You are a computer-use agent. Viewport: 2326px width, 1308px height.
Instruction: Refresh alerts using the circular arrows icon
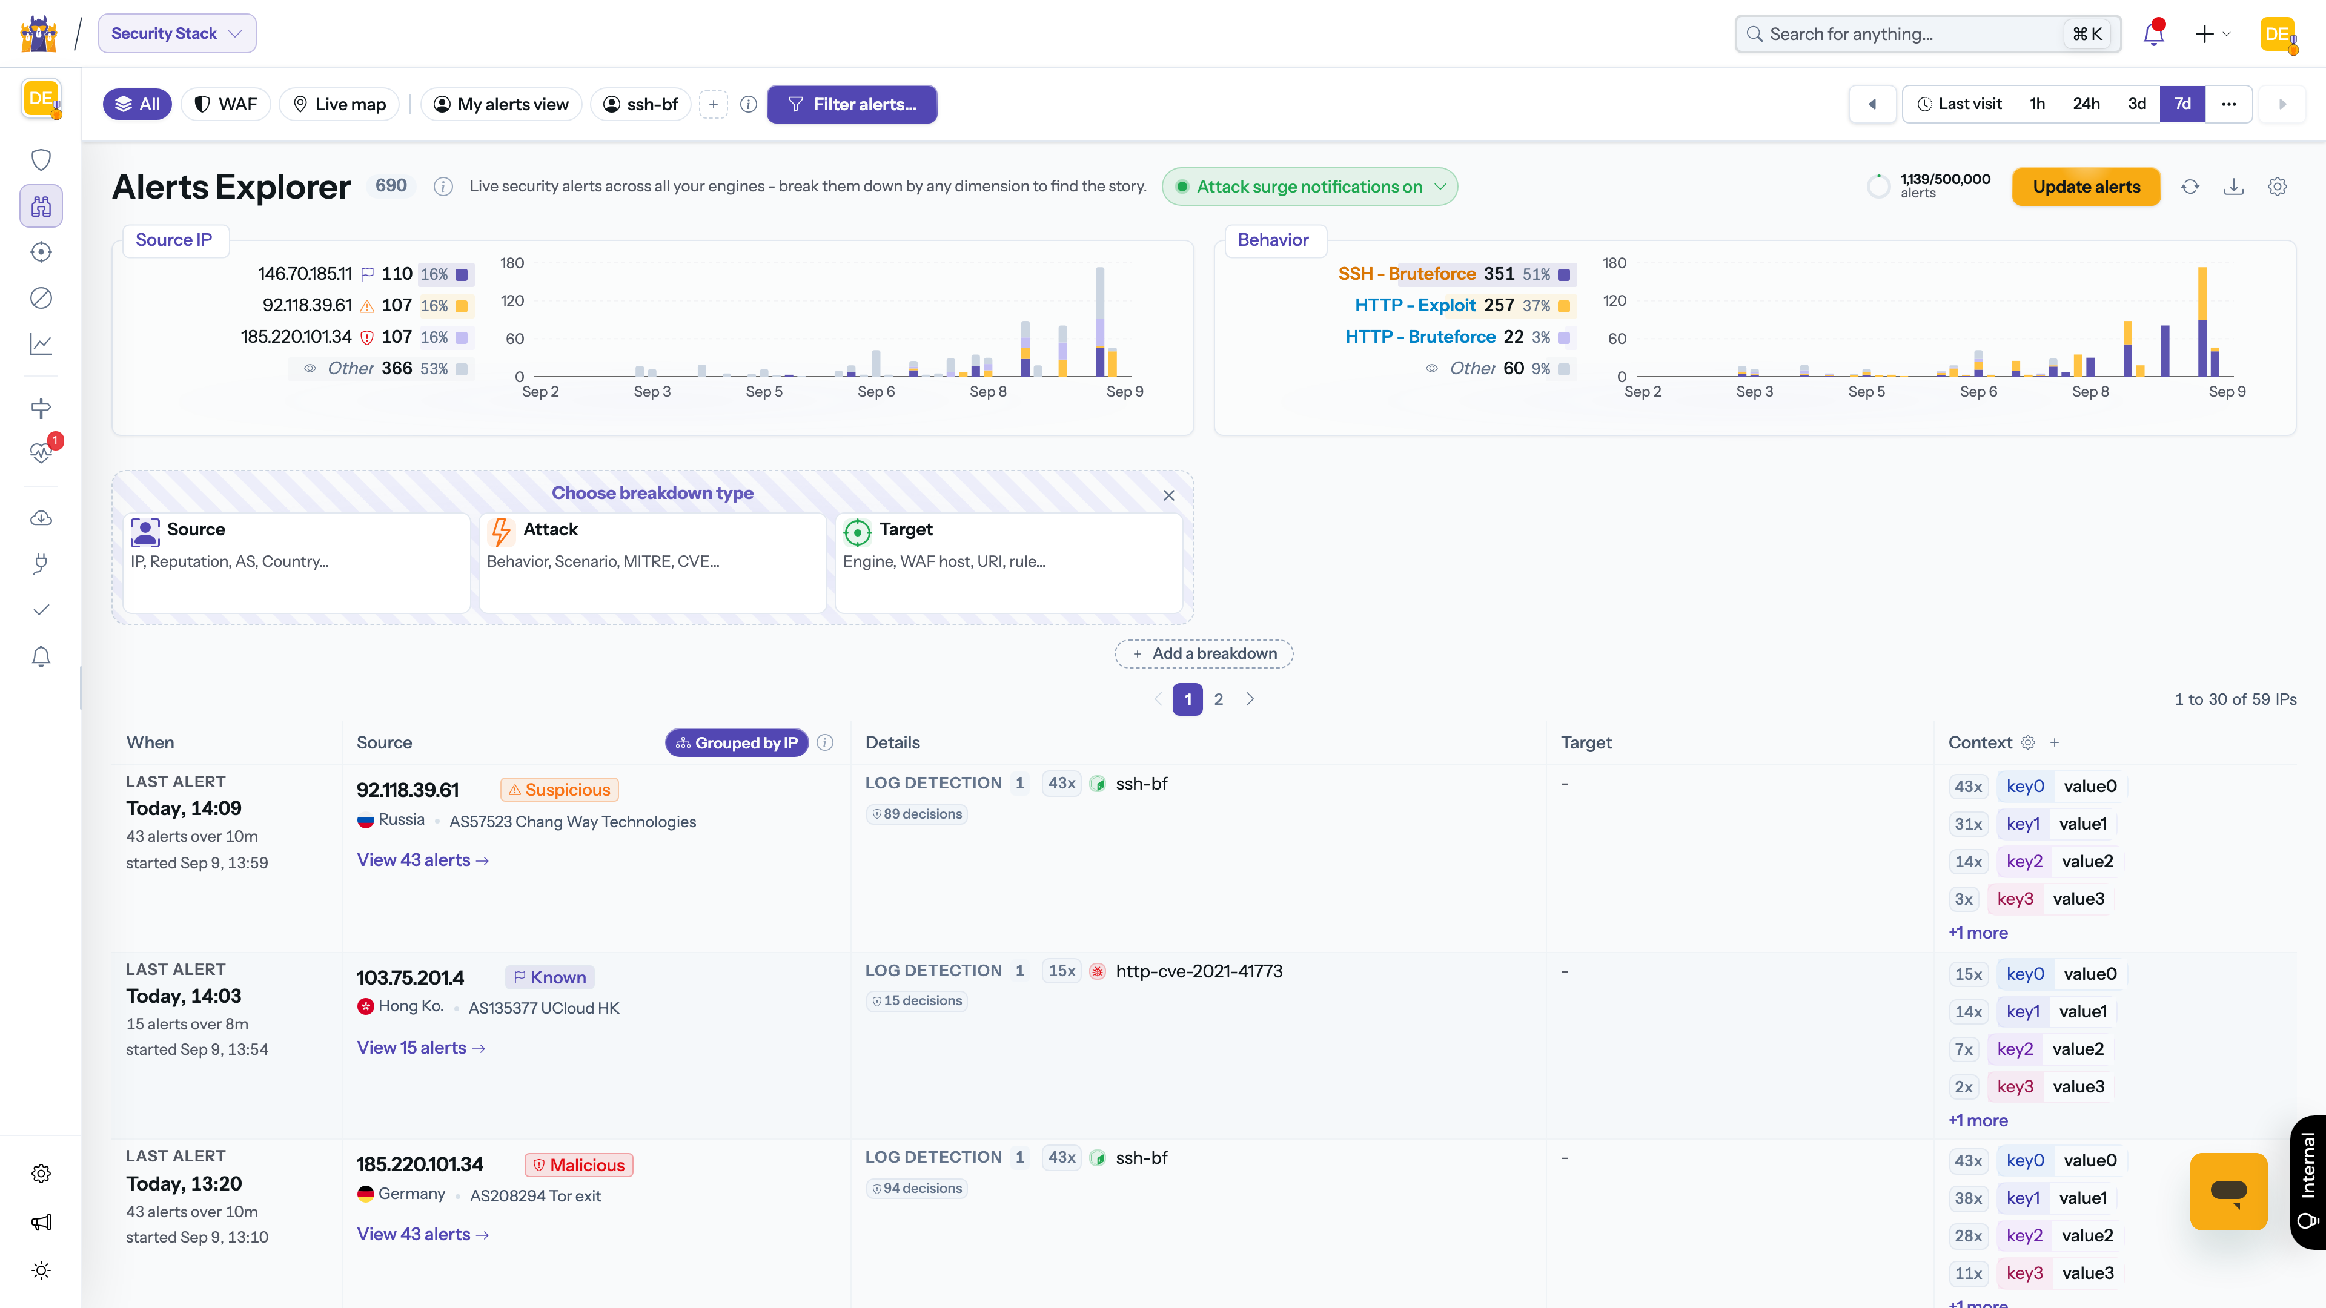[x=2190, y=187]
